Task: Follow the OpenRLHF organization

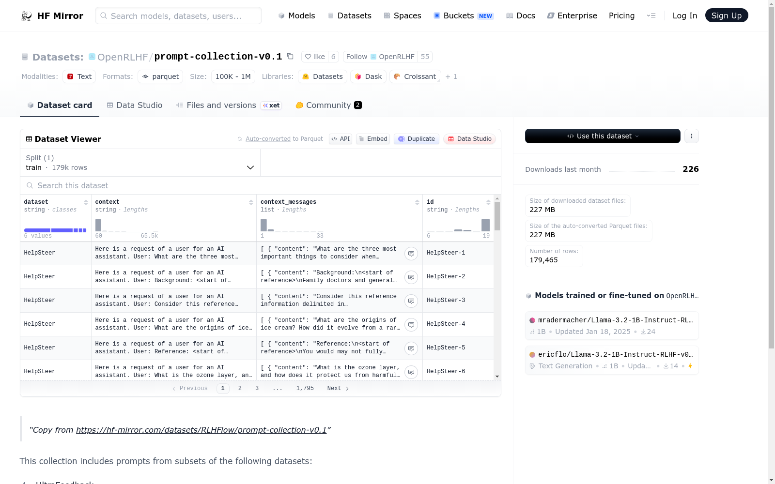Action: click(x=380, y=57)
